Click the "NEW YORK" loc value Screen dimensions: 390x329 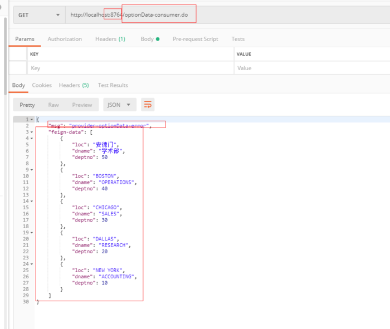point(108,271)
